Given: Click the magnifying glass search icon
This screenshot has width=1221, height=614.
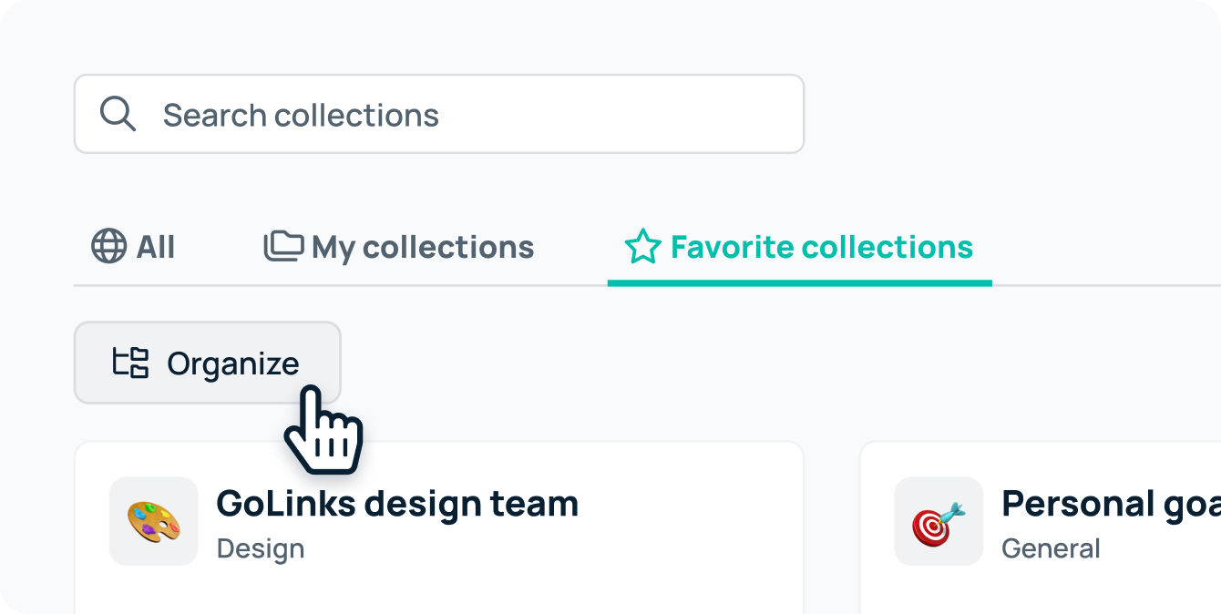Looking at the screenshot, I should [x=118, y=114].
